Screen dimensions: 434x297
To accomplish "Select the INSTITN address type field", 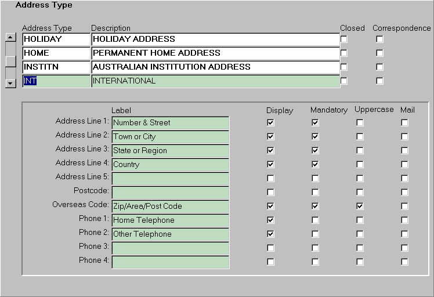I will point(56,67).
